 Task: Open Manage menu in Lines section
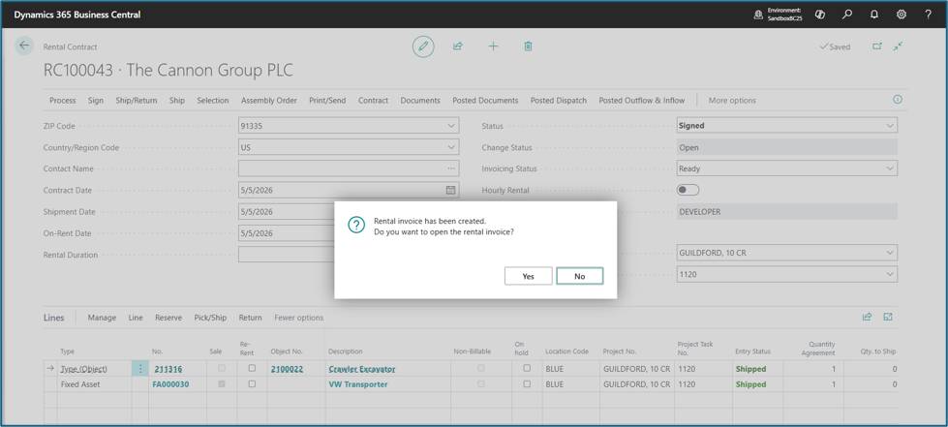point(102,318)
